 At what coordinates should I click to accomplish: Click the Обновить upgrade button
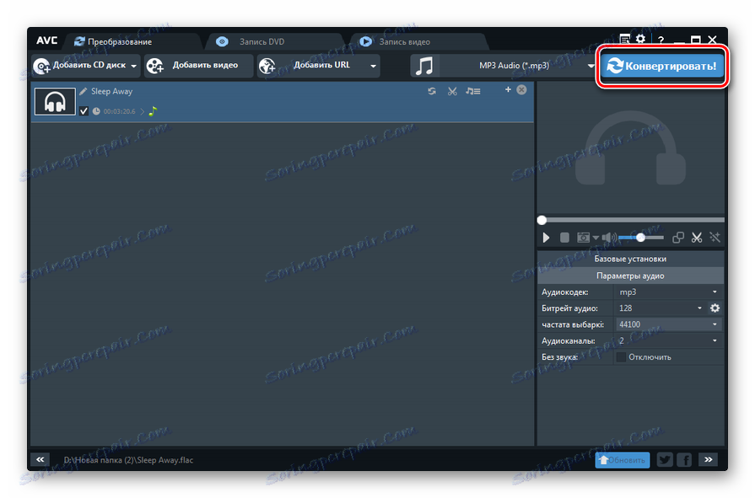pyautogui.click(x=622, y=460)
